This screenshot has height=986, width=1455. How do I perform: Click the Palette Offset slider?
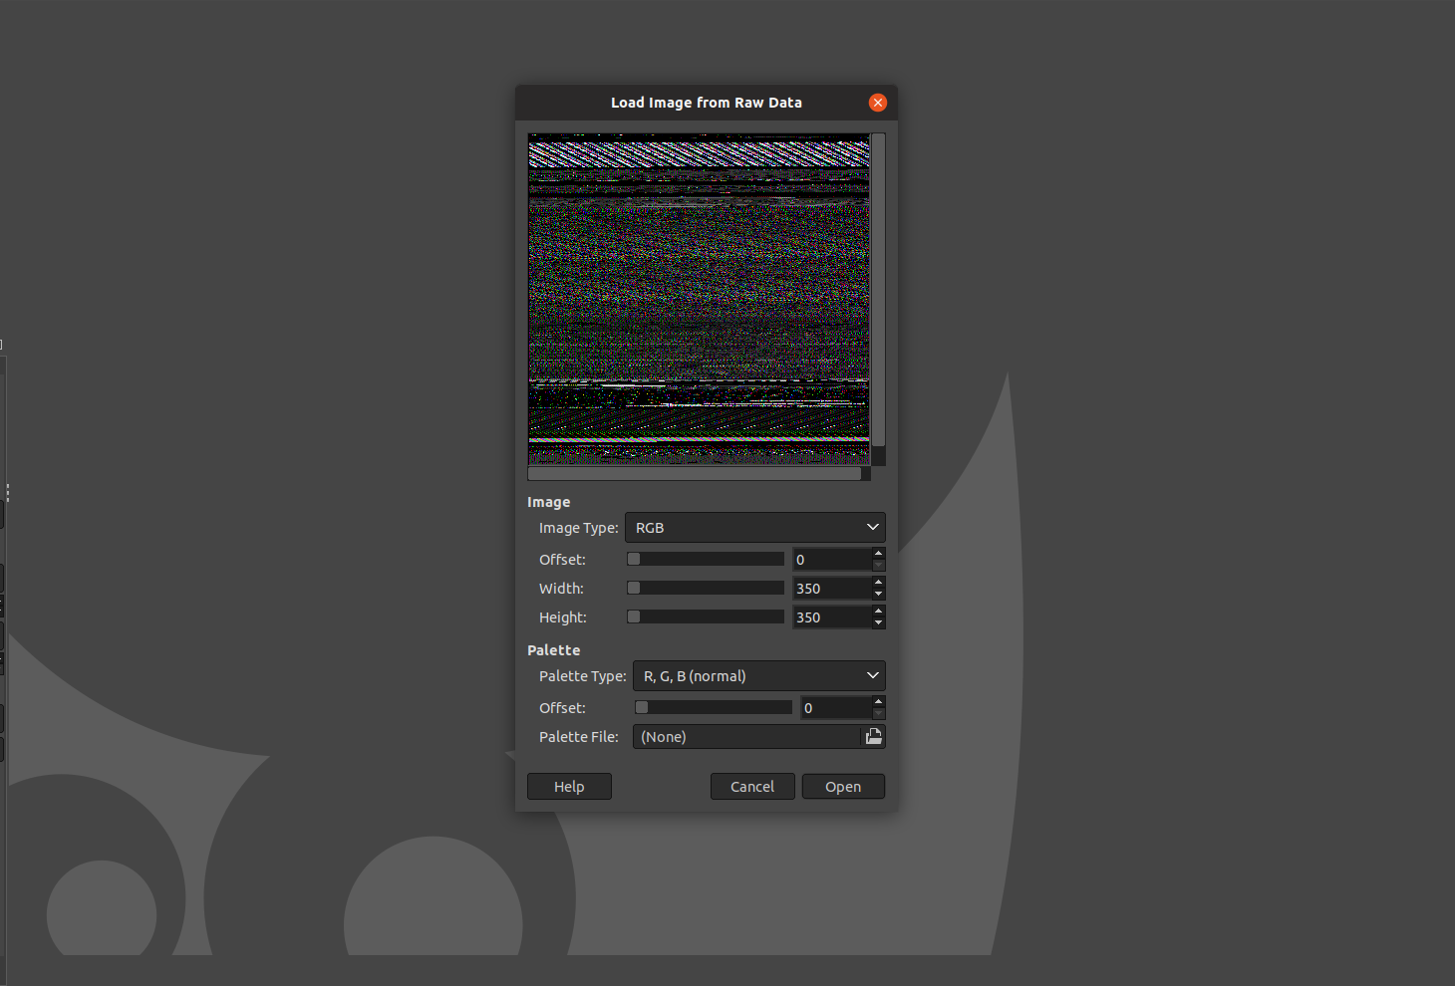714,708
